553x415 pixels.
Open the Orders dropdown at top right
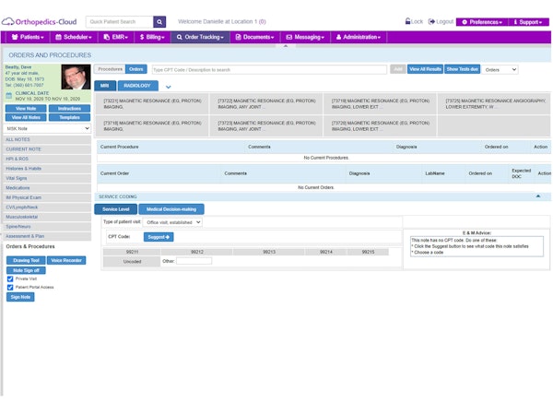pyautogui.click(x=500, y=69)
